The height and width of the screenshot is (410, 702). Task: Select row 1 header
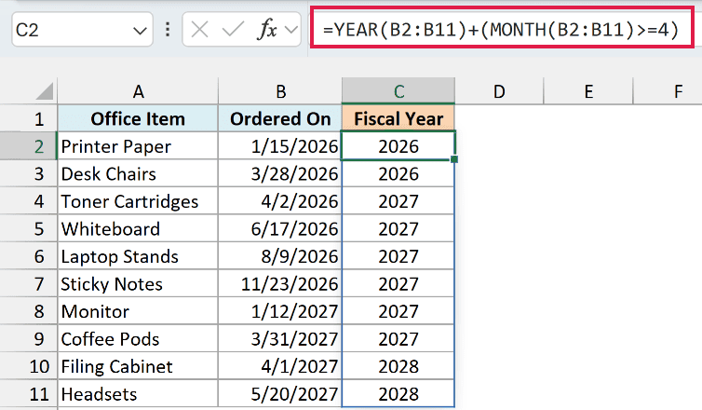29,118
